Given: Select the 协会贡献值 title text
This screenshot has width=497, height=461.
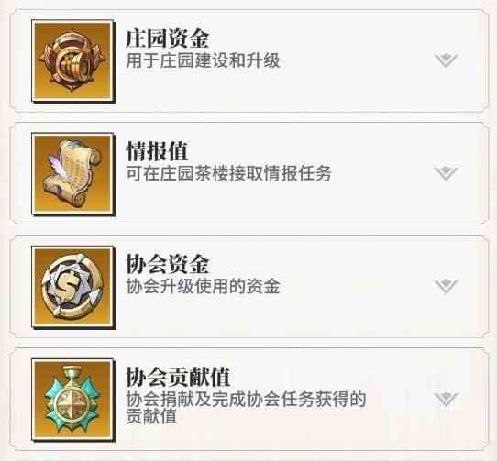Looking at the screenshot, I should click(x=178, y=377).
